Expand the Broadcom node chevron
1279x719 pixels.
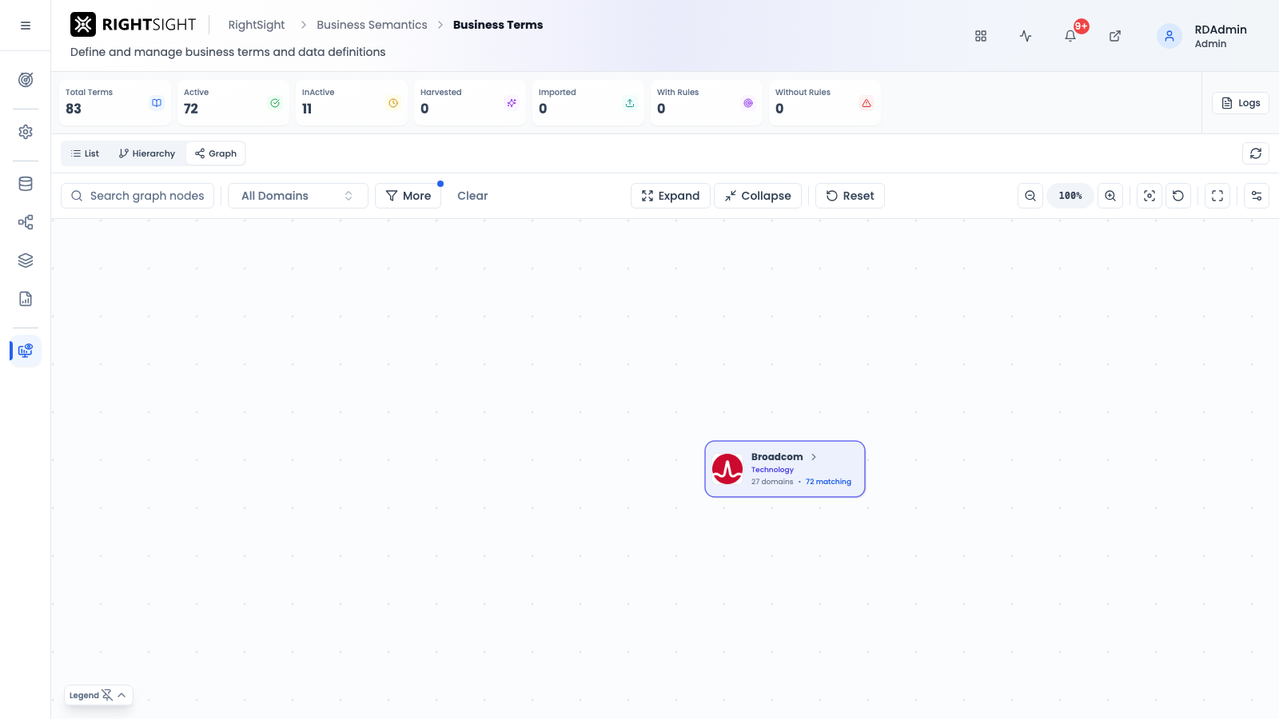814,457
